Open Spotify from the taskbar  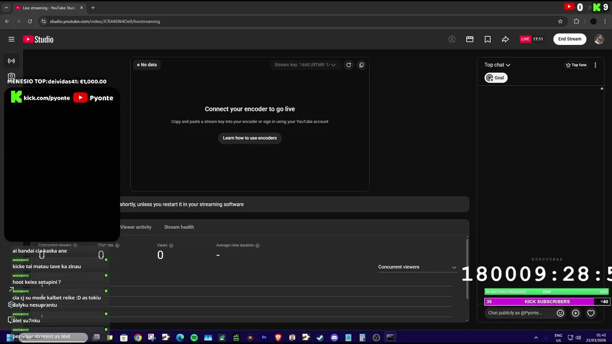click(194, 338)
